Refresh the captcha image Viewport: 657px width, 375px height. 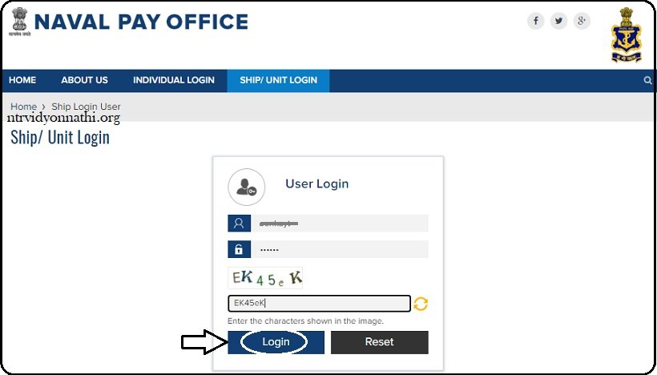click(421, 304)
